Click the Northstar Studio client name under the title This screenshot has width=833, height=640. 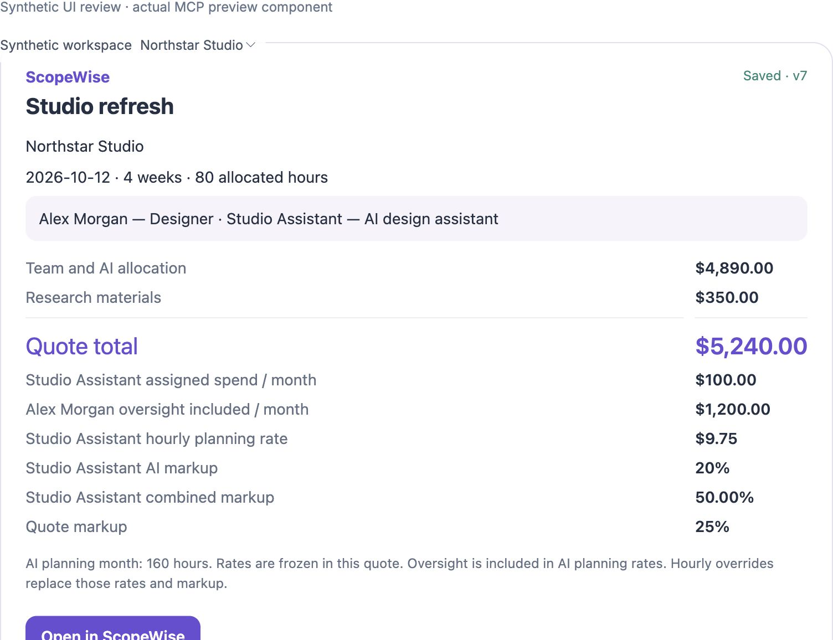point(85,146)
